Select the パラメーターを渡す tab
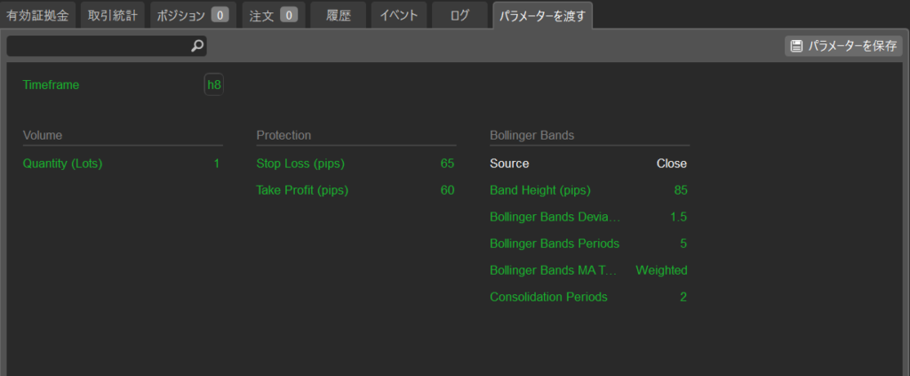The height and width of the screenshot is (376, 910). [542, 15]
